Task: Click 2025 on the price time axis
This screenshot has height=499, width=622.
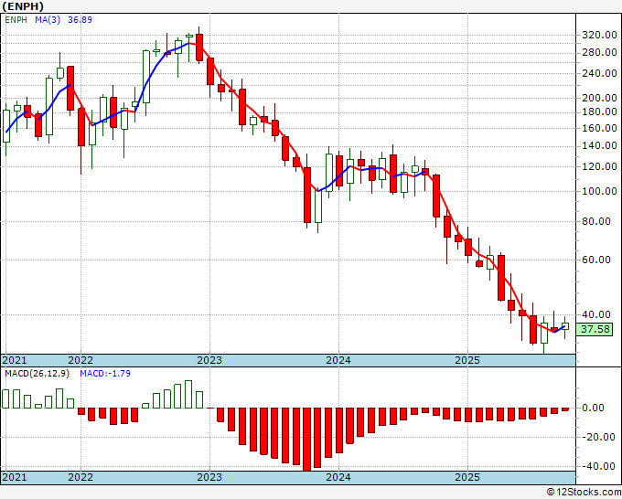Action: [x=467, y=360]
